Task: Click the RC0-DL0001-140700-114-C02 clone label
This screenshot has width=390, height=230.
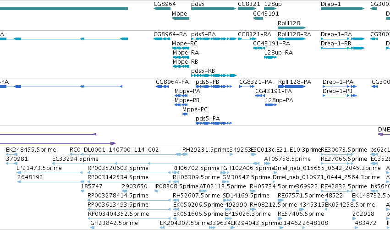Action: pos(114,150)
